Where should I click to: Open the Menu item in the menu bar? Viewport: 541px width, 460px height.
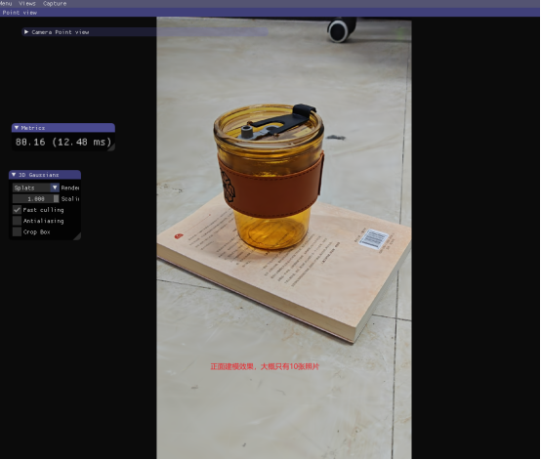[6, 4]
